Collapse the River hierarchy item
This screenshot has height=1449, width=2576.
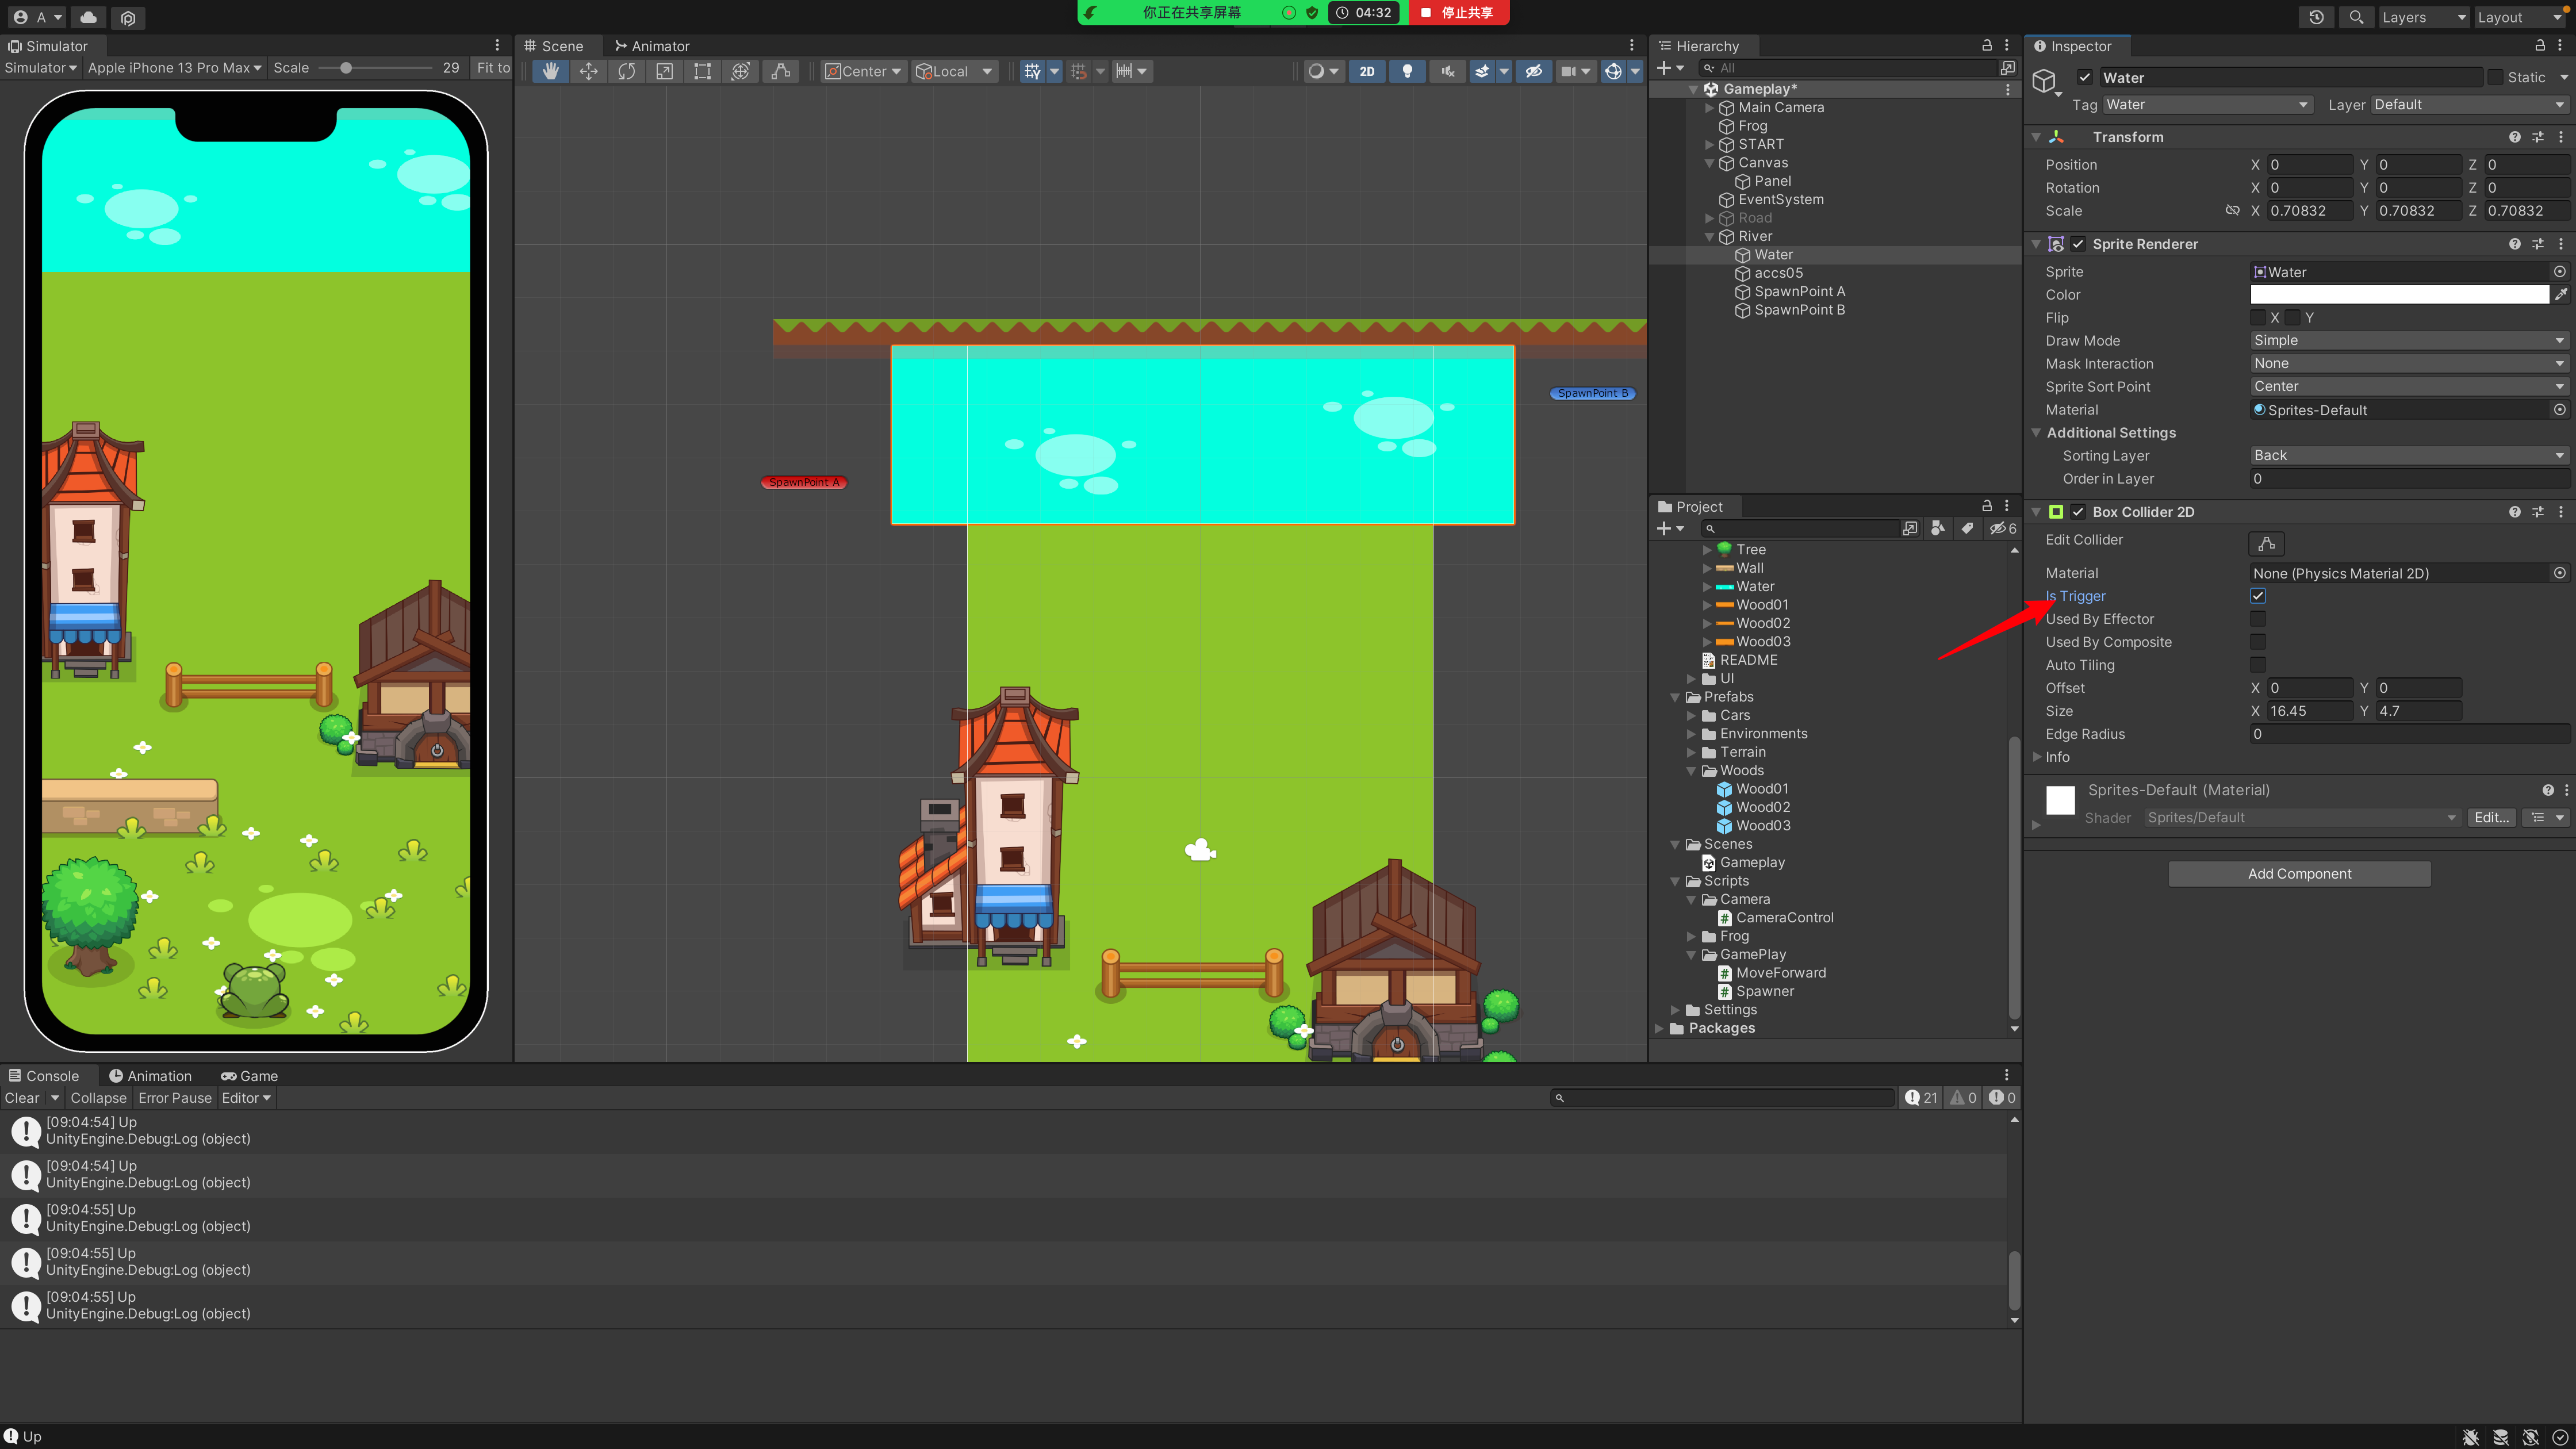[1709, 237]
